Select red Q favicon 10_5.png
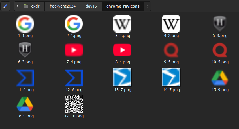Screen dimensions: 239x129 (x=220, y=50)
